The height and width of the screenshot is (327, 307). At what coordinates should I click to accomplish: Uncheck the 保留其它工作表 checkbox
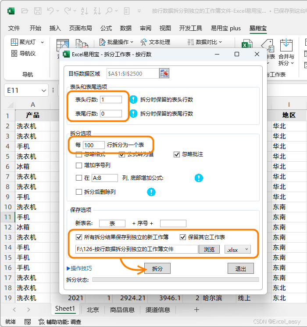pos(183,237)
